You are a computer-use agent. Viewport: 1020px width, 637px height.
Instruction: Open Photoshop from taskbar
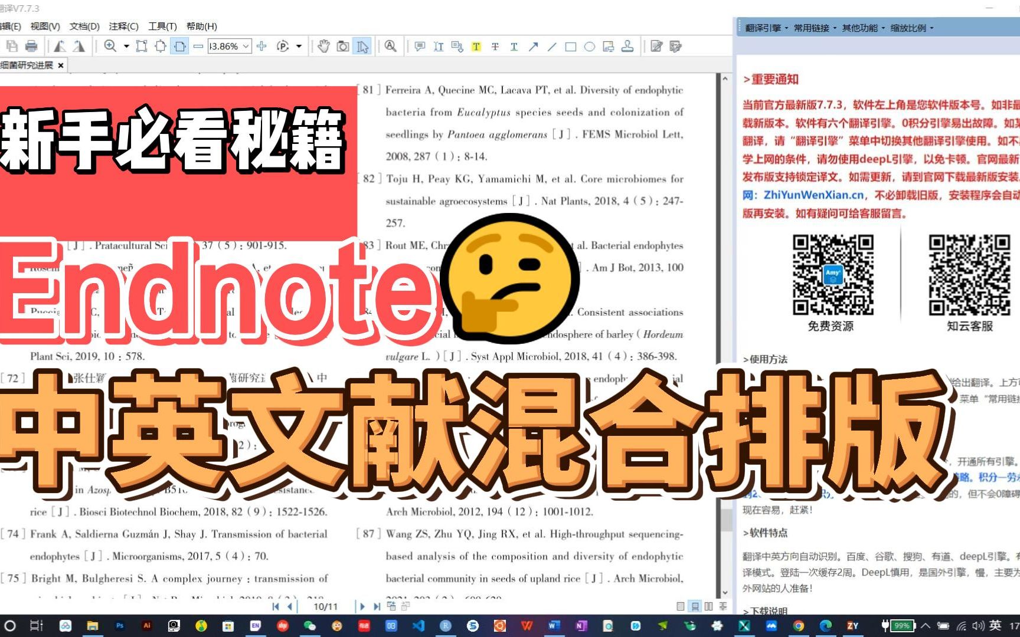click(120, 626)
